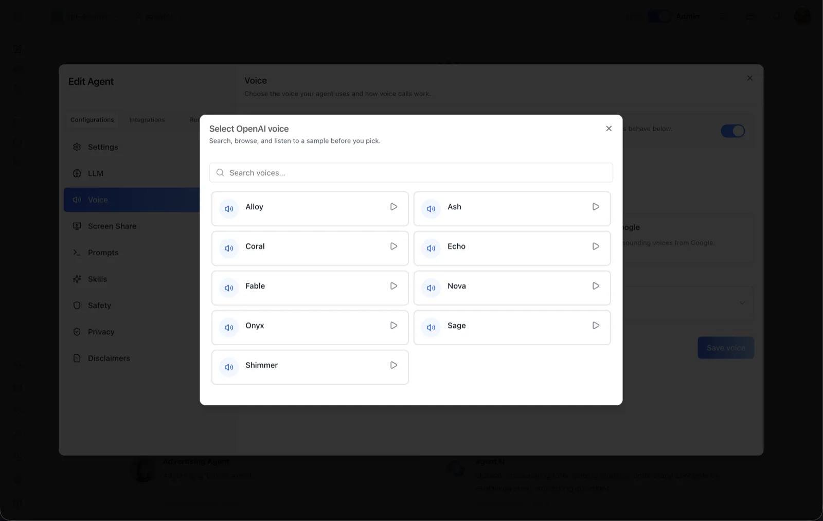Select the Echo voice name
The height and width of the screenshot is (521, 823).
(x=456, y=246)
